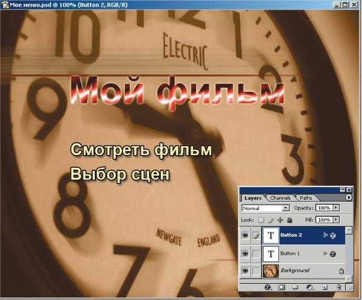Add a layer mask
This screenshot has height=300, width=362.
[281, 287]
